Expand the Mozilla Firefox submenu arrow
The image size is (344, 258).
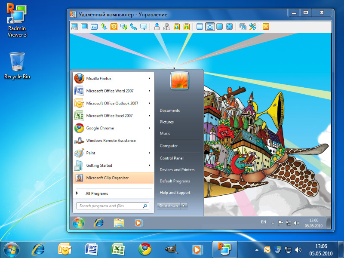[149, 79]
